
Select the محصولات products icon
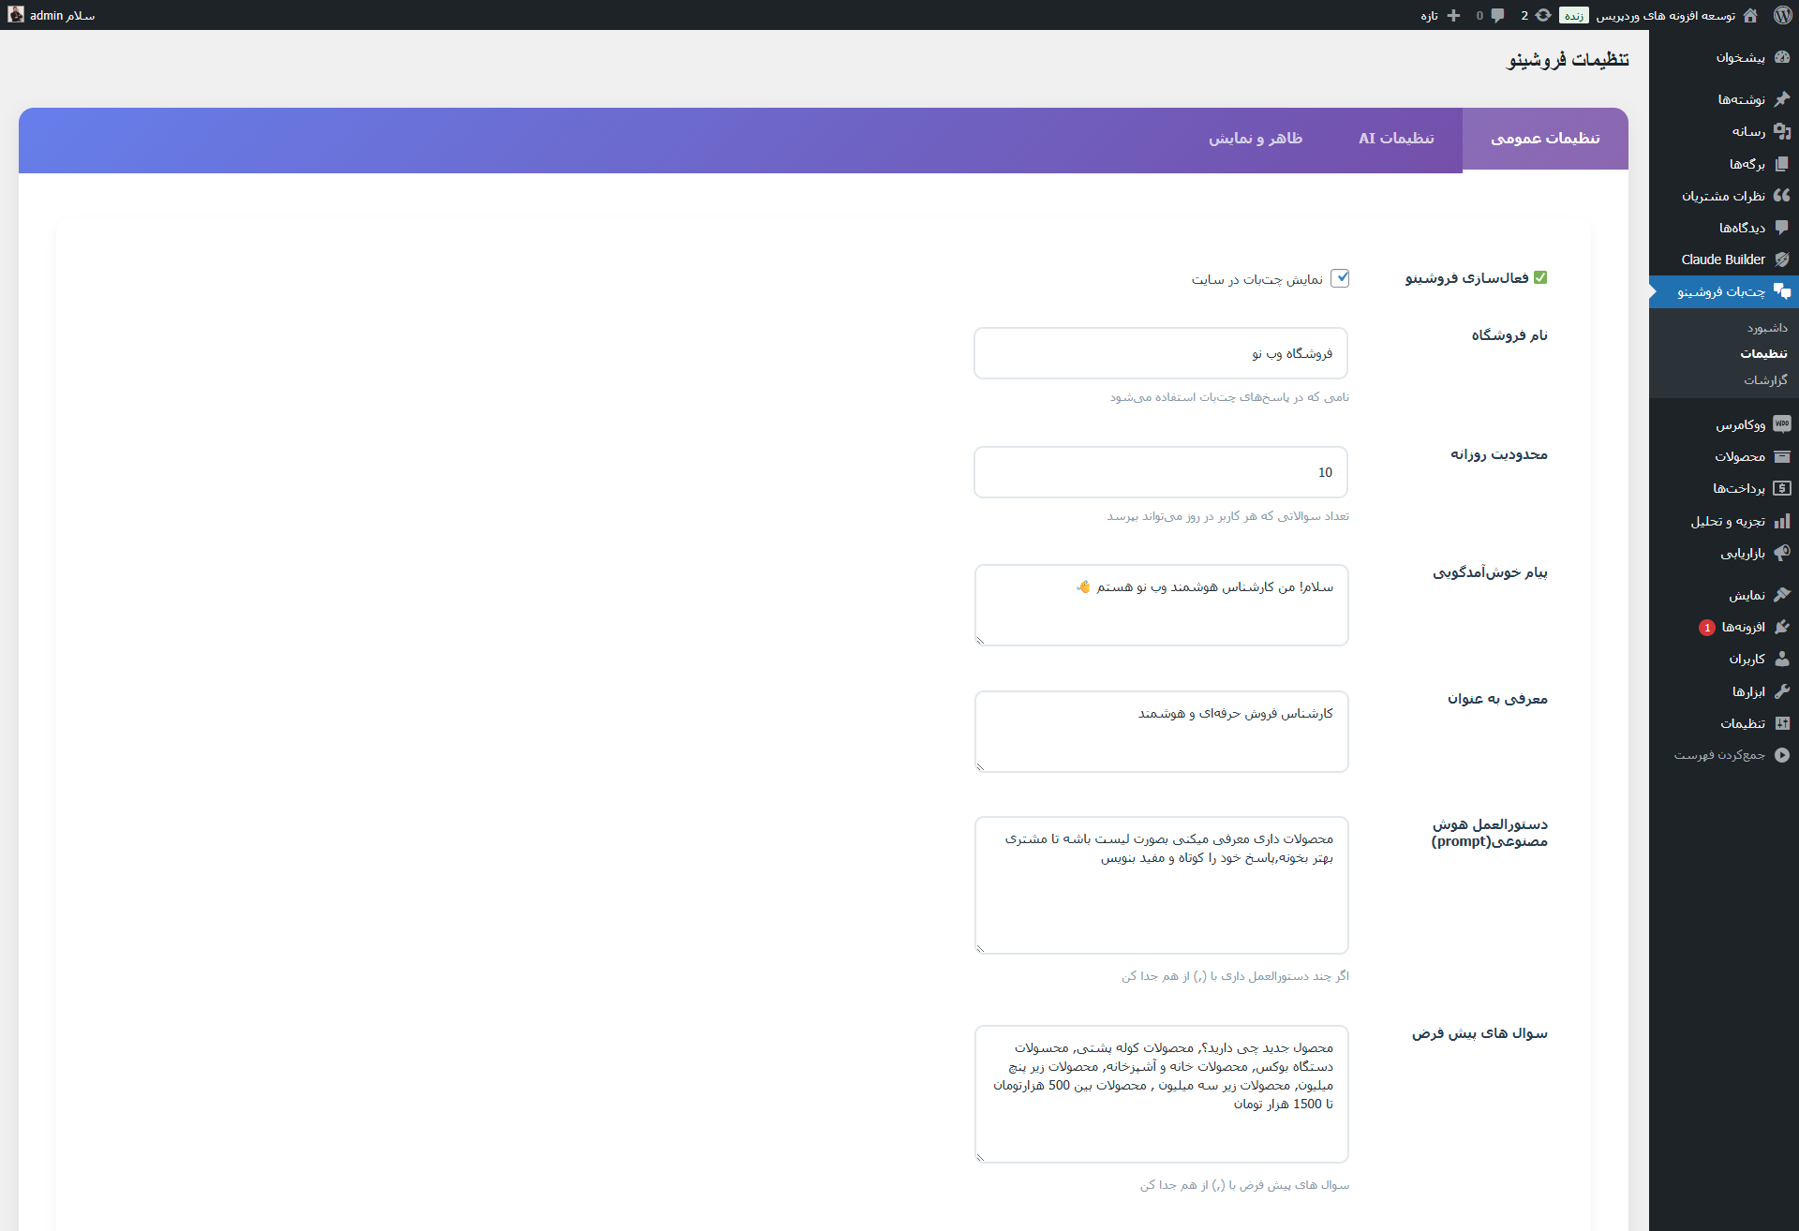tap(1783, 456)
